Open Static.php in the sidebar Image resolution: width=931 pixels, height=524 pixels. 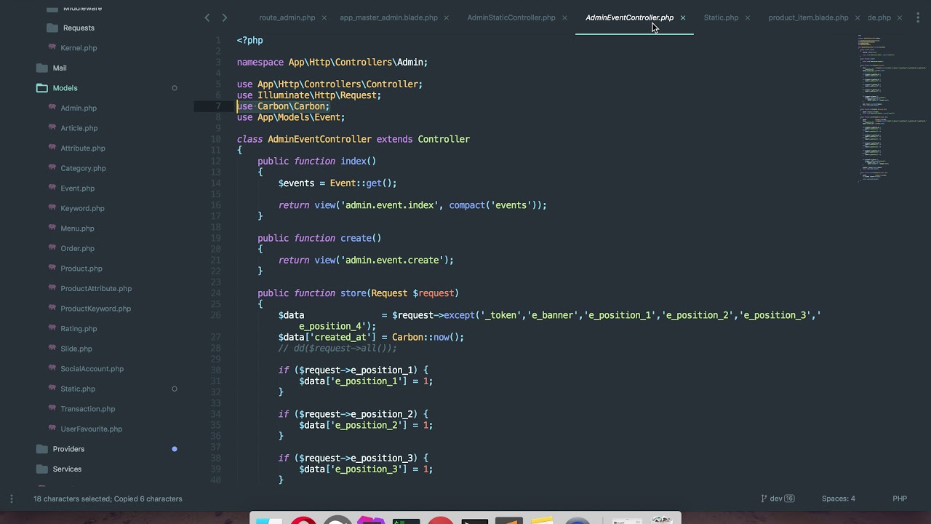pos(78,389)
